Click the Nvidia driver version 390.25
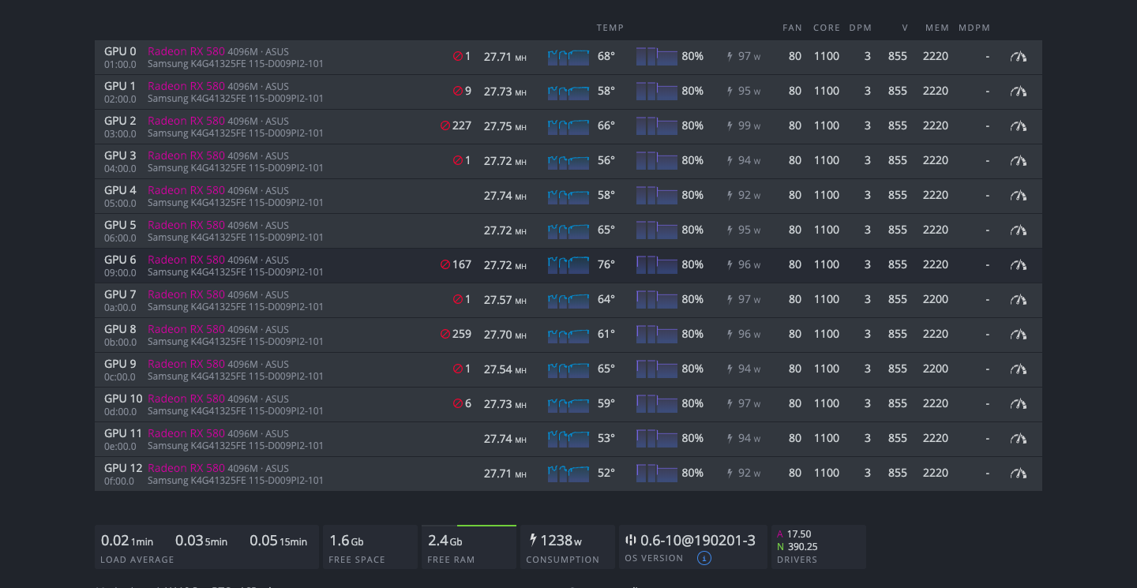 802,547
